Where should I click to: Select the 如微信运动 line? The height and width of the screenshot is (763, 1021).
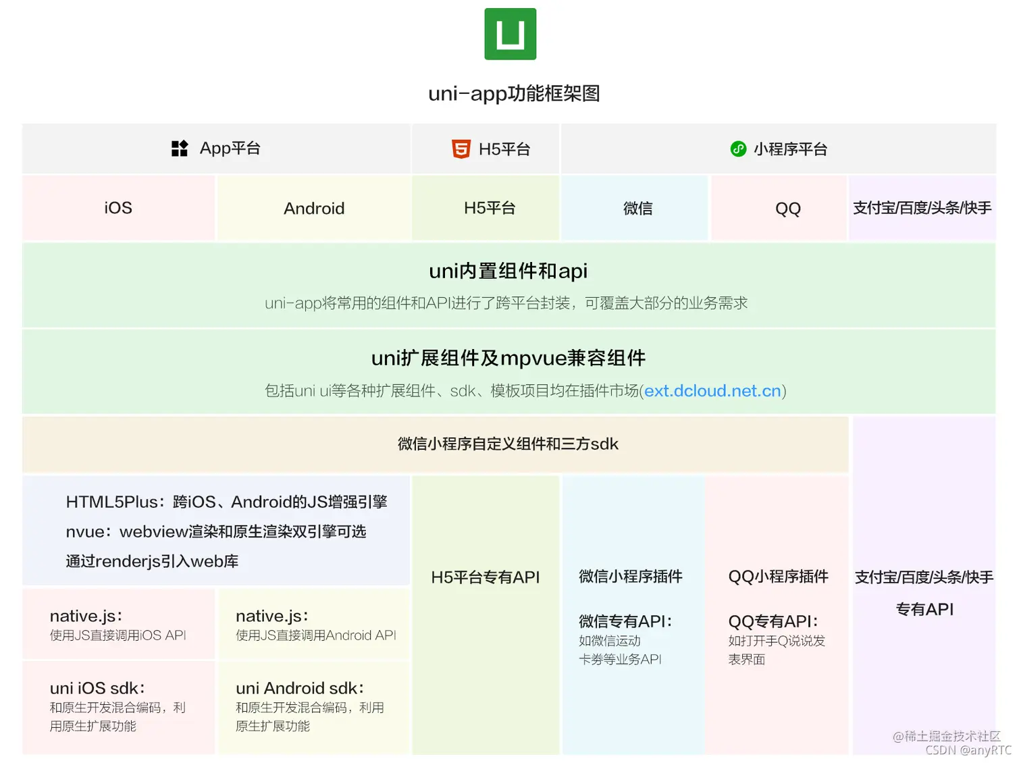click(x=610, y=641)
